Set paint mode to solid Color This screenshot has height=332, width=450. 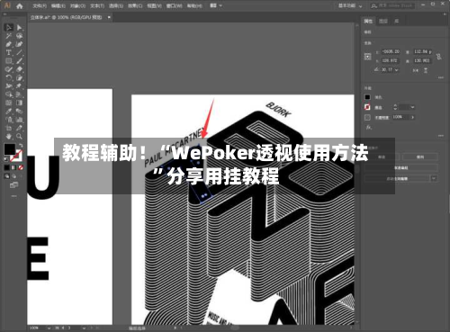pyautogui.click(x=7, y=167)
